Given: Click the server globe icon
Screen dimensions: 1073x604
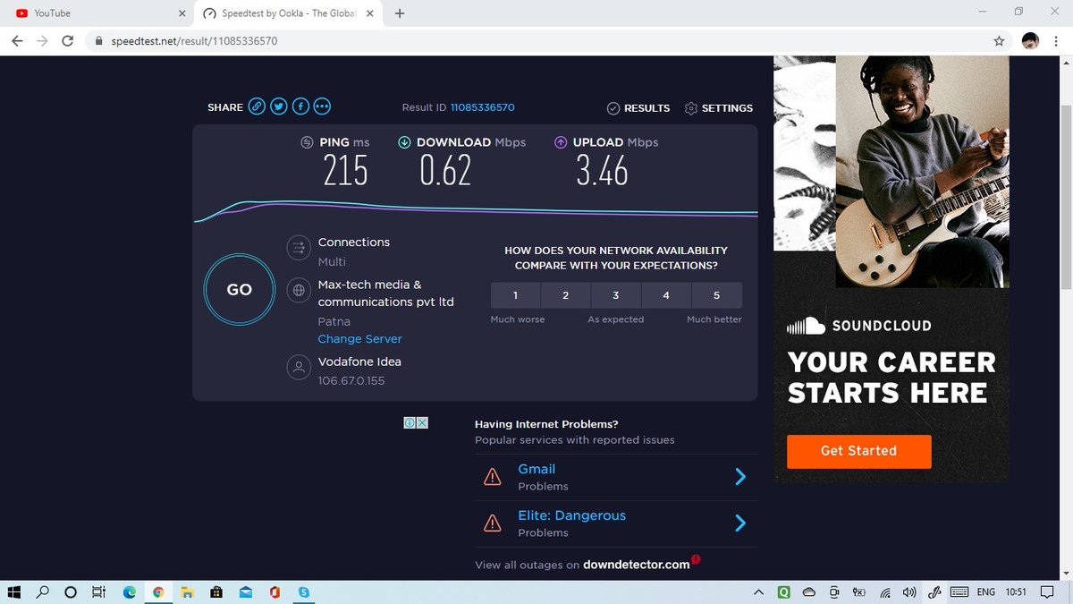Looking at the screenshot, I should point(297,290).
